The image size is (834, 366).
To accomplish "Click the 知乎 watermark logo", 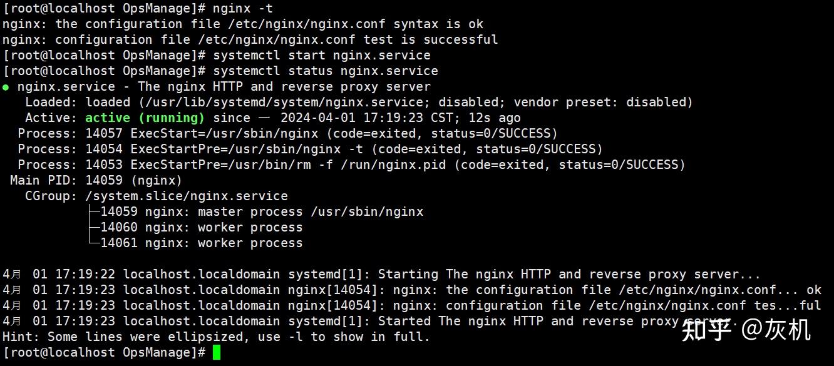I will pyautogui.click(x=706, y=330).
